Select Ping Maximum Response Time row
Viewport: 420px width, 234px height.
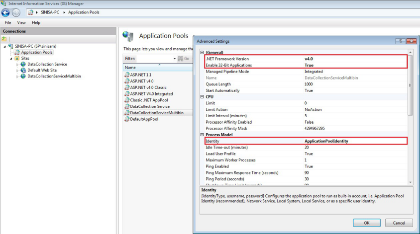(x=306, y=173)
